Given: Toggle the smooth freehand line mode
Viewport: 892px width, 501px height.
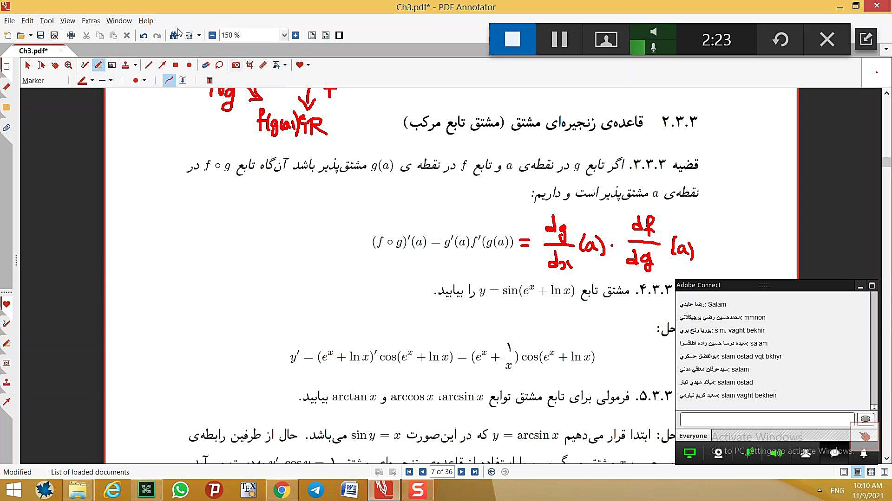Looking at the screenshot, I should pyautogui.click(x=169, y=80).
